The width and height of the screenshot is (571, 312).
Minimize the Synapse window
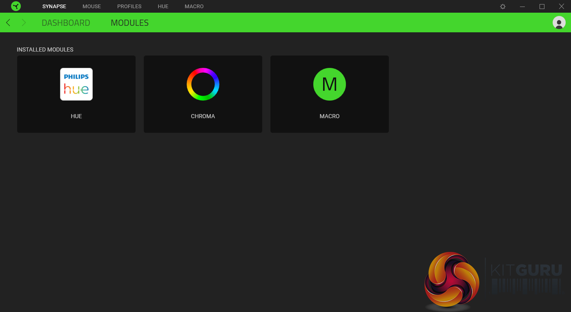(x=522, y=7)
